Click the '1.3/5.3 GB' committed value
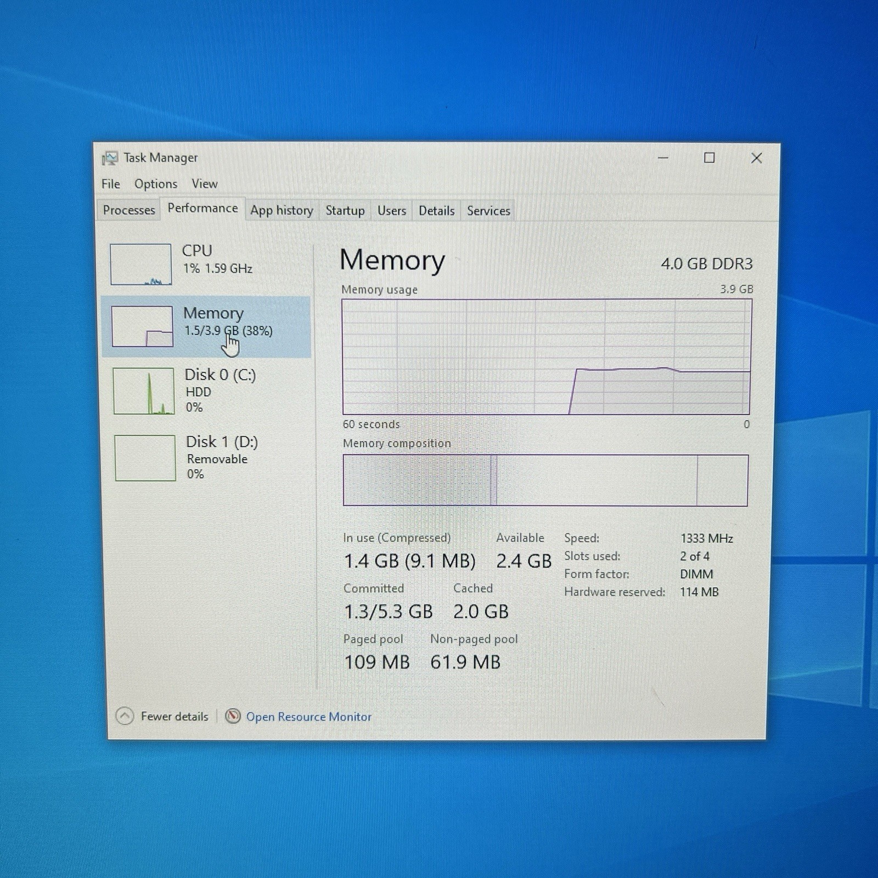 (389, 611)
